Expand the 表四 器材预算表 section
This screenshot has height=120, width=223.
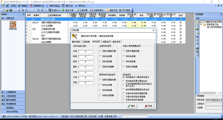pos(13,100)
